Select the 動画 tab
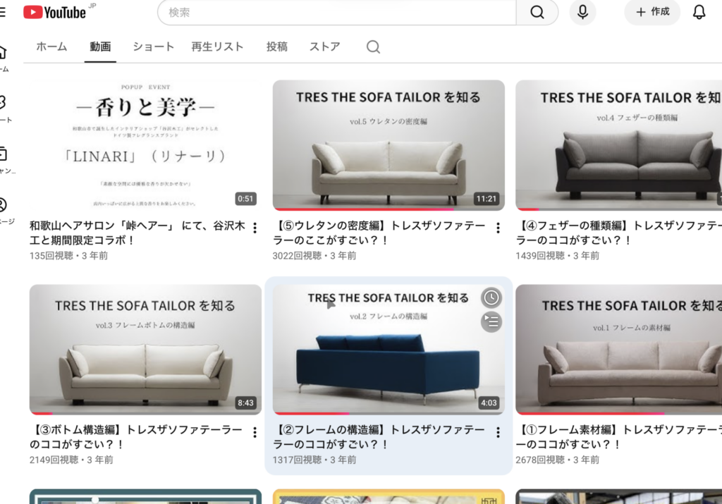This screenshot has height=504, width=722. [x=100, y=47]
